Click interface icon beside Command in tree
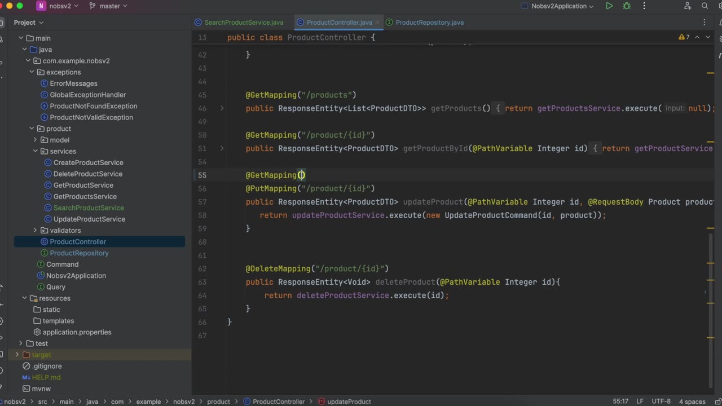This screenshot has height=406, width=722. (x=41, y=264)
